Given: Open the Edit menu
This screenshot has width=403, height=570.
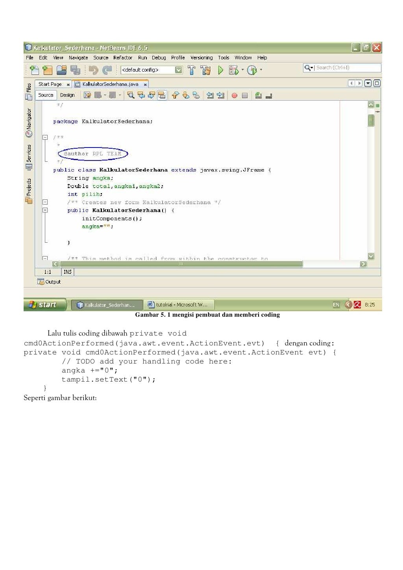Looking at the screenshot, I should pos(43,57).
